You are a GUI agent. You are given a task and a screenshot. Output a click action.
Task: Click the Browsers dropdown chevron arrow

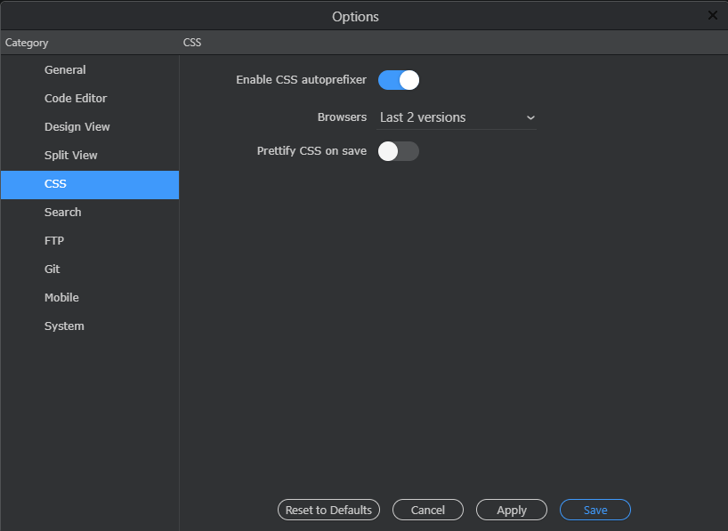click(x=530, y=118)
